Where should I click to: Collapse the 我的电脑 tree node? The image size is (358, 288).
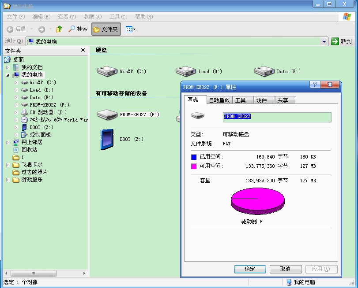(x=8, y=75)
